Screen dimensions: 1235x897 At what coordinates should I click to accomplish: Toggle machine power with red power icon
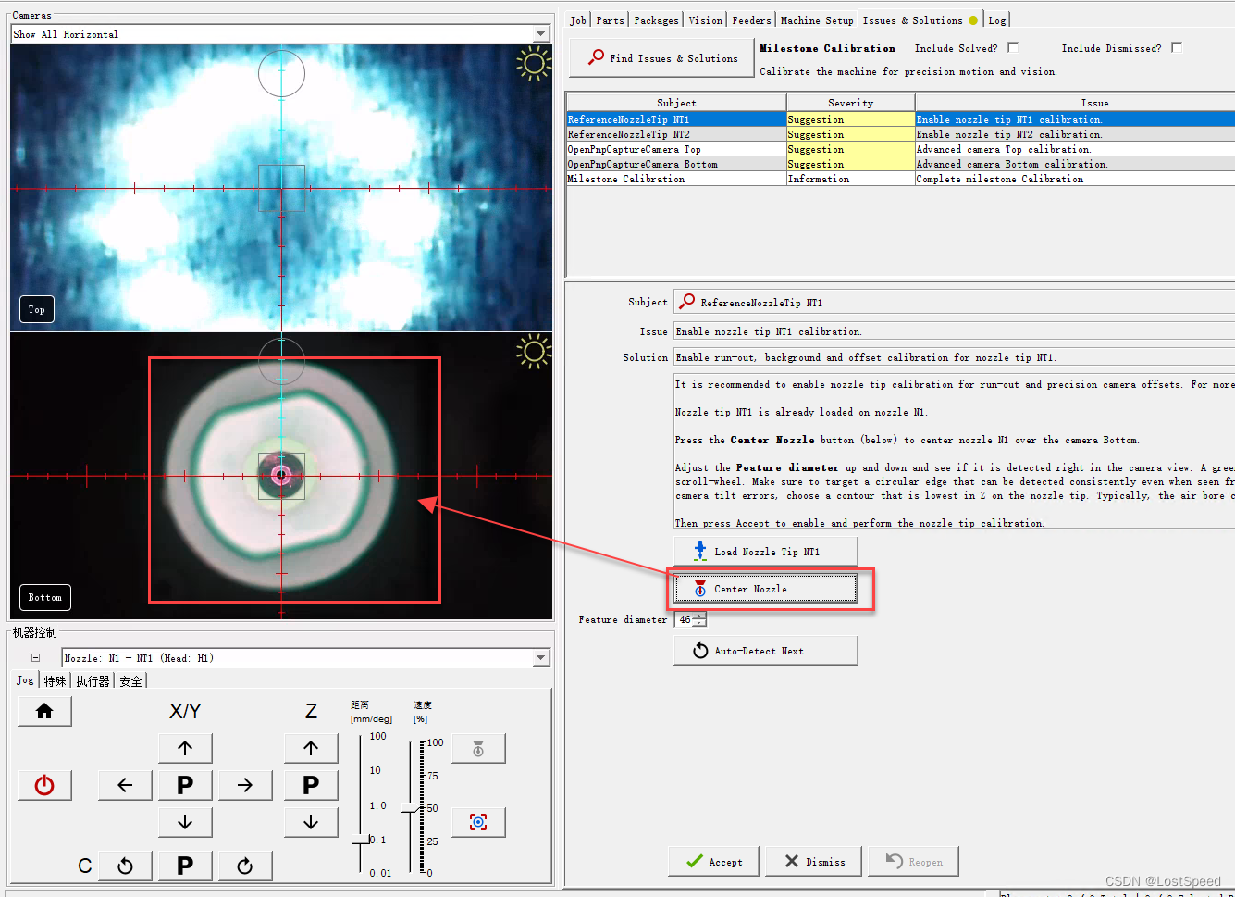44,785
